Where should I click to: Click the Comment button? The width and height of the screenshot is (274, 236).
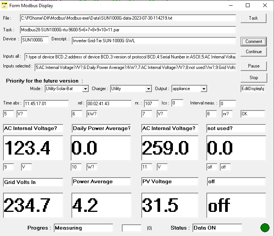[254, 41]
